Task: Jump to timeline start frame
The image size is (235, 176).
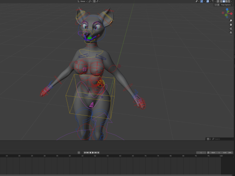Action: click(85, 153)
